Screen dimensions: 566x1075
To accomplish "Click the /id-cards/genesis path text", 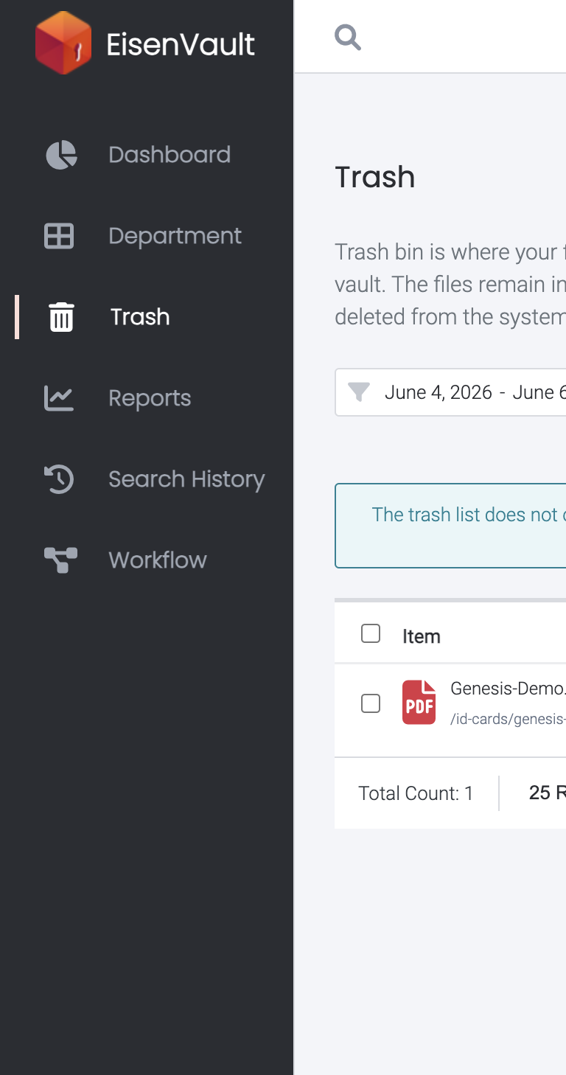I will click(508, 719).
